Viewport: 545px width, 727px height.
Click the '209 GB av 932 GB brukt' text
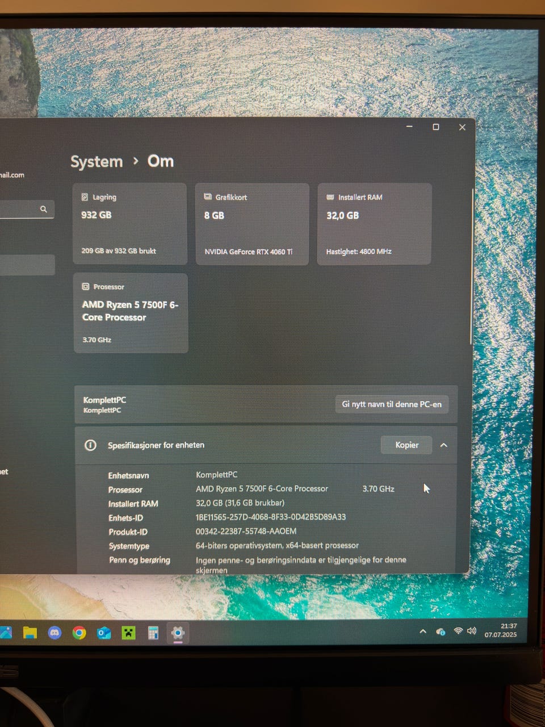click(x=119, y=250)
